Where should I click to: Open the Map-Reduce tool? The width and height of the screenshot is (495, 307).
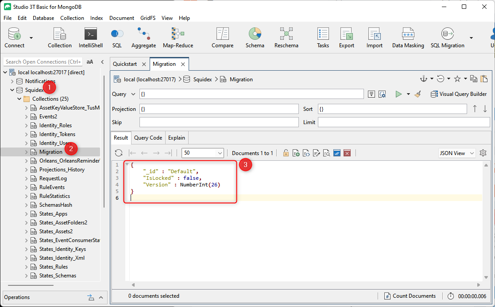[x=178, y=38]
